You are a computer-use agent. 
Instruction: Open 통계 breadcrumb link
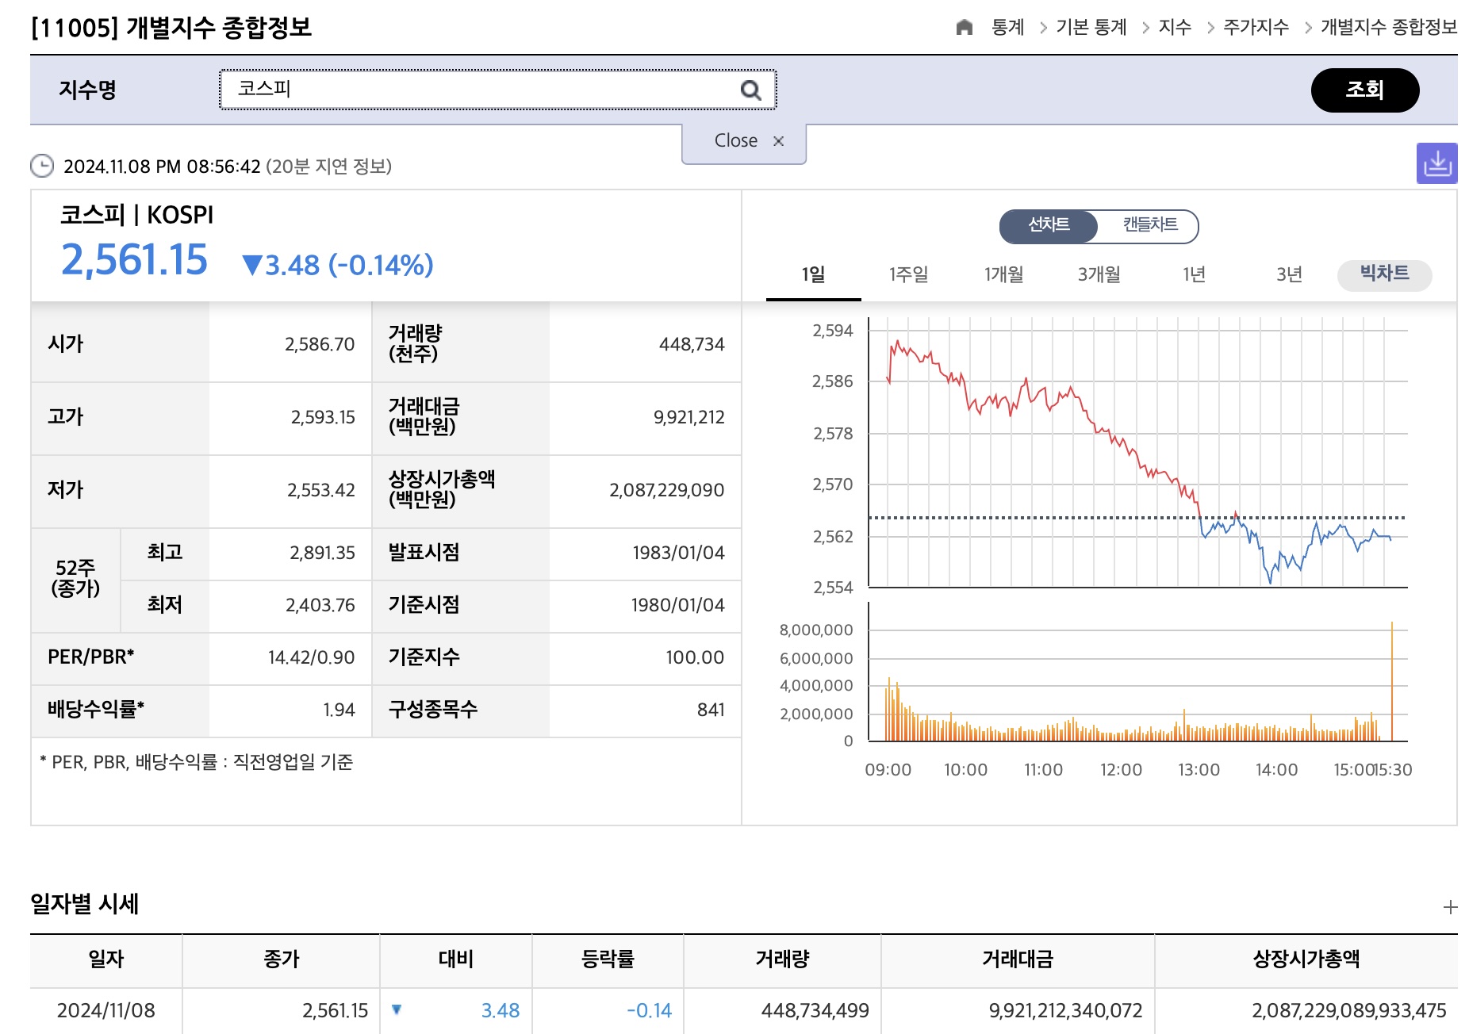(x=1008, y=28)
